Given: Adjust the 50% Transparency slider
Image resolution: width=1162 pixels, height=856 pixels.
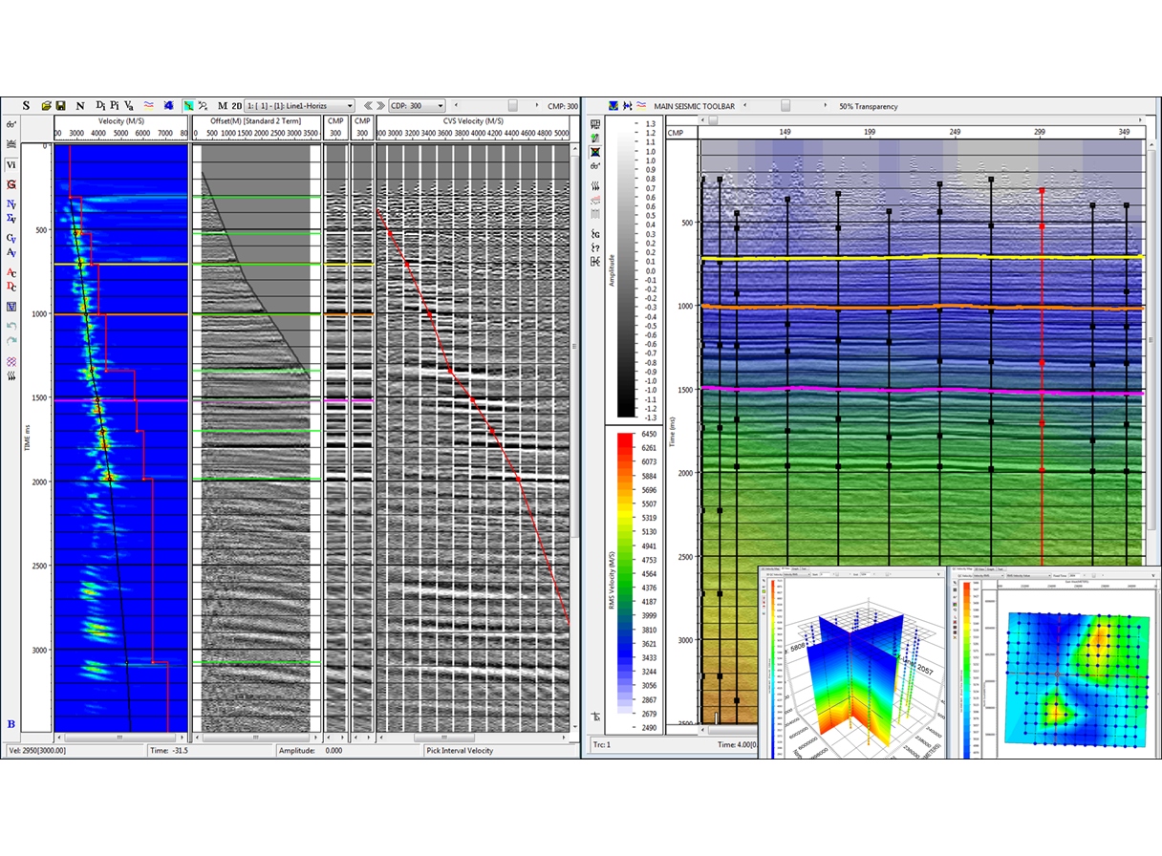Looking at the screenshot, I should coord(786,105).
